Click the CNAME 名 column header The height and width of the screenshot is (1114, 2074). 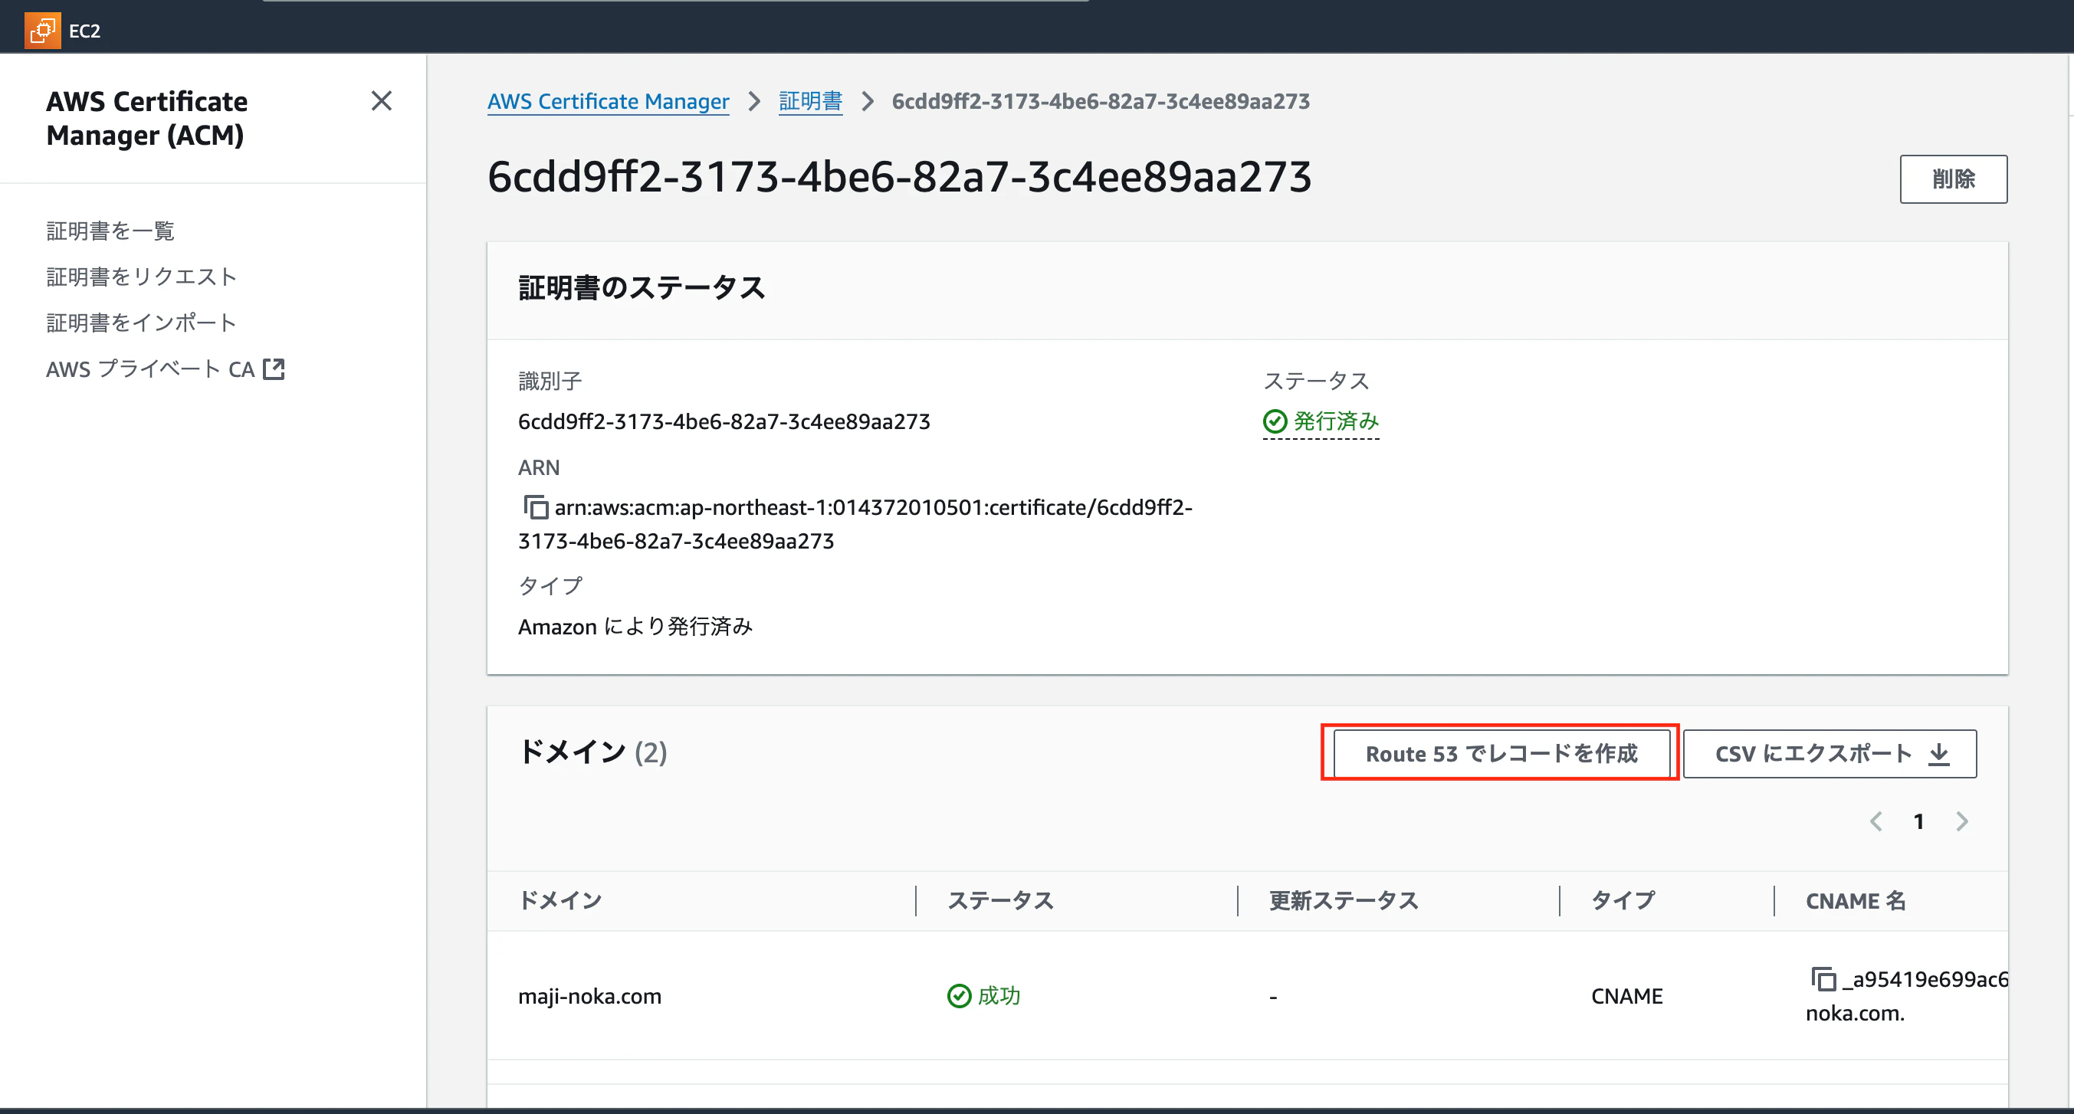tap(1856, 900)
